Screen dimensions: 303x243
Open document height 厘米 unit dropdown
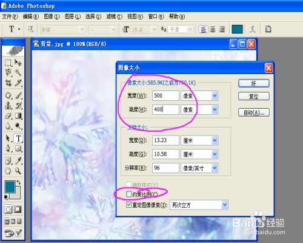(215, 154)
